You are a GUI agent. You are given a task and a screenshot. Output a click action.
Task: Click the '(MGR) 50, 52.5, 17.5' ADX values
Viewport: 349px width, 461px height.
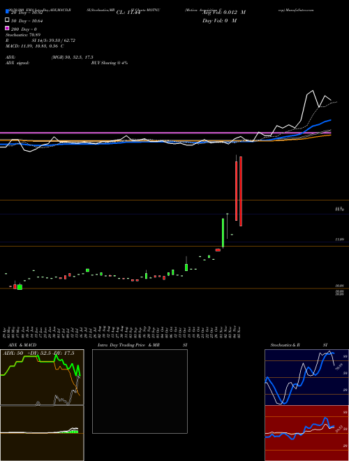72,57
